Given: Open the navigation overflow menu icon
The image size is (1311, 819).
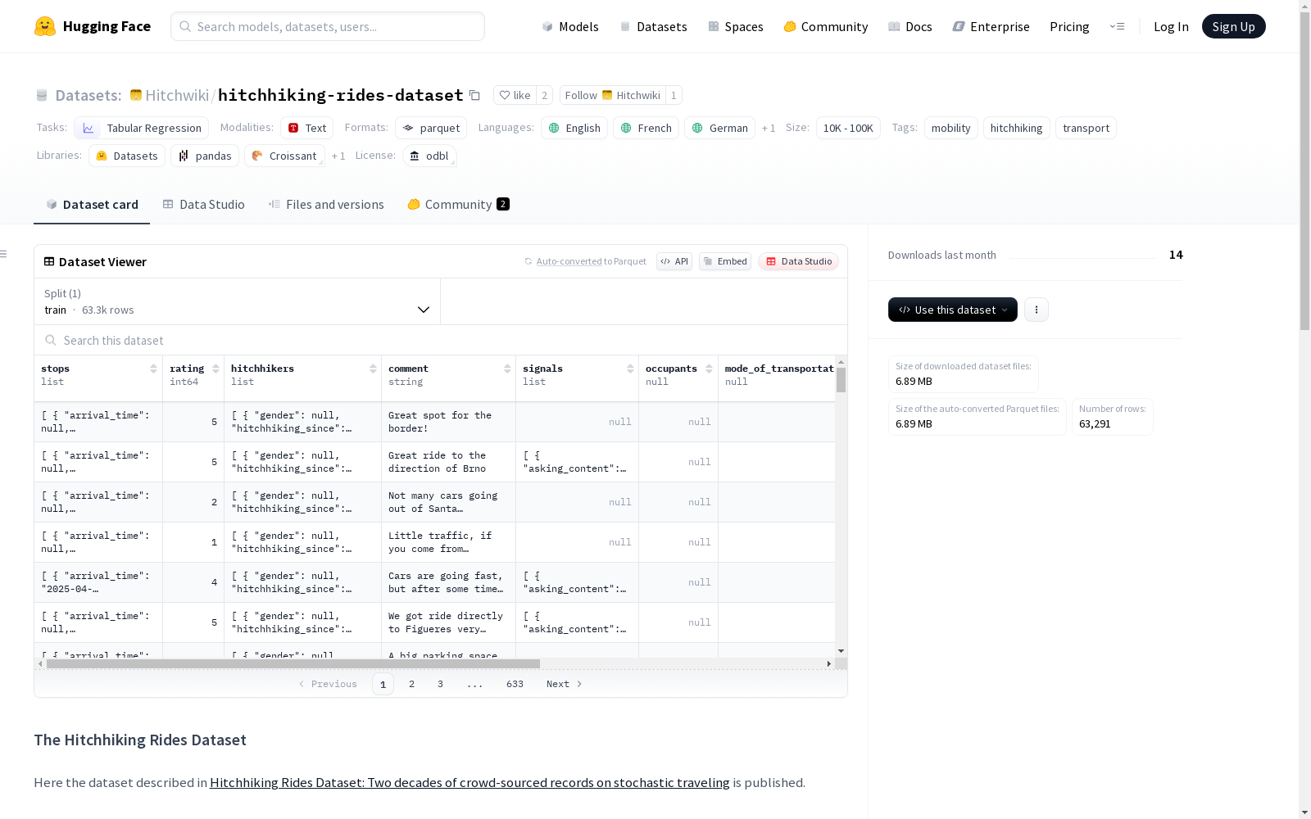Looking at the screenshot, I should coord(1117,26).
